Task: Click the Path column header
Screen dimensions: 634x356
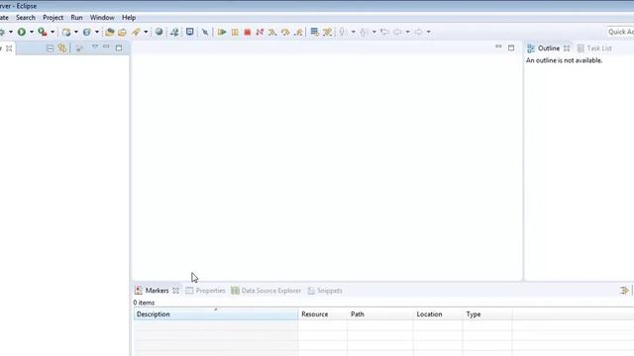Action: 380,314
